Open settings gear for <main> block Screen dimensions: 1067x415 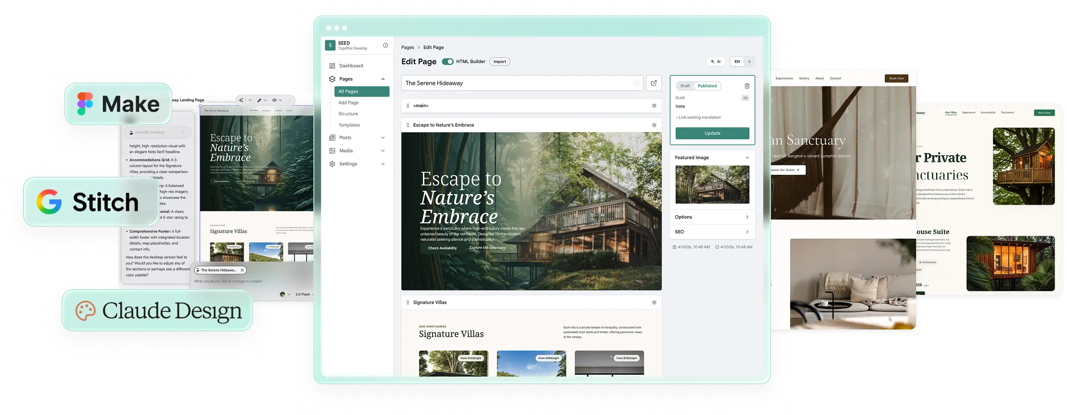654,106
